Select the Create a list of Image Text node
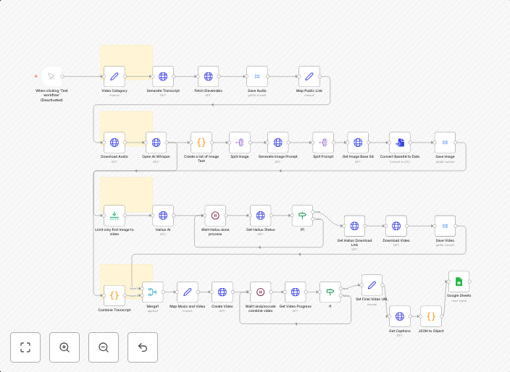This screenshot has height=372, width=510. coord(201,142)
